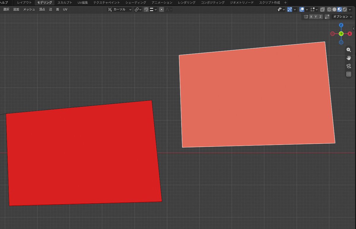Click the dim red negative X gizmo circle
Image resolution: width=356 pixels, height=229 pixels.
[333, 34]
